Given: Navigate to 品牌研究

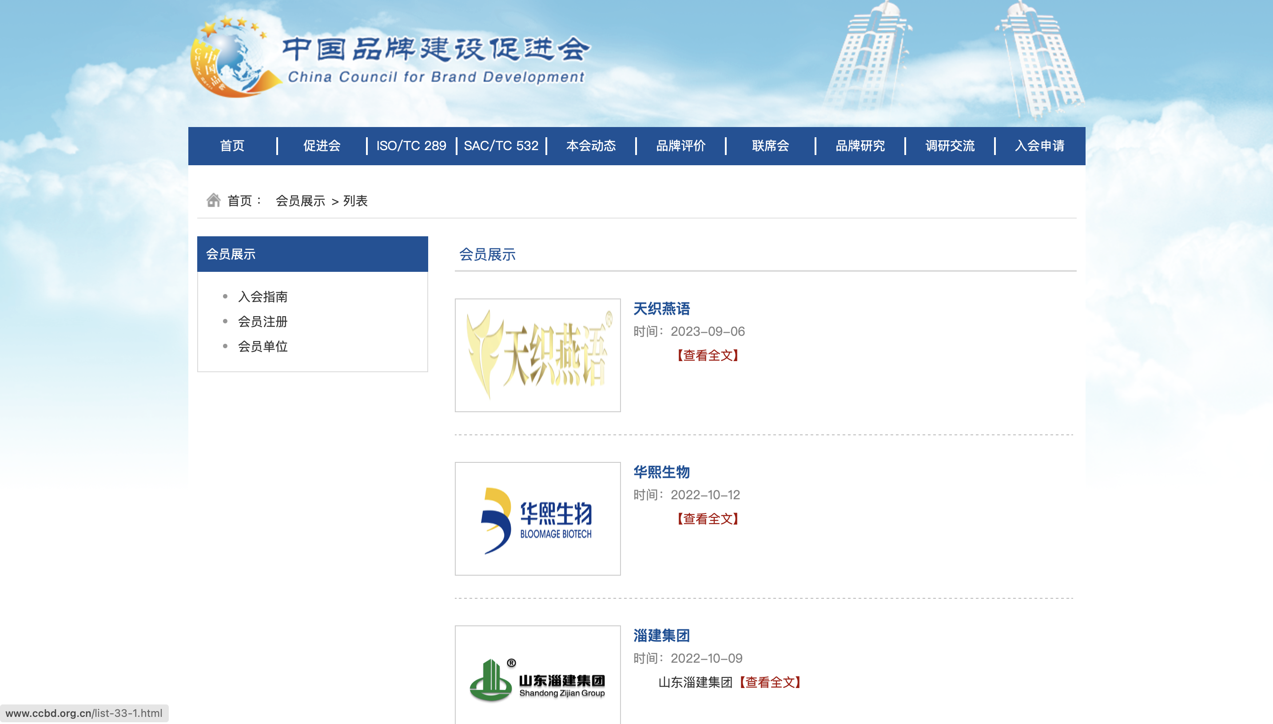Looking at the screenshot, I should 860,146.
